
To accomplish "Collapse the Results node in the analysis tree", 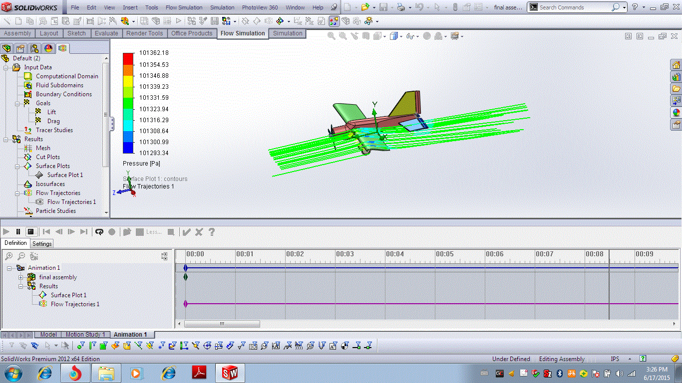I will [6, 139].
